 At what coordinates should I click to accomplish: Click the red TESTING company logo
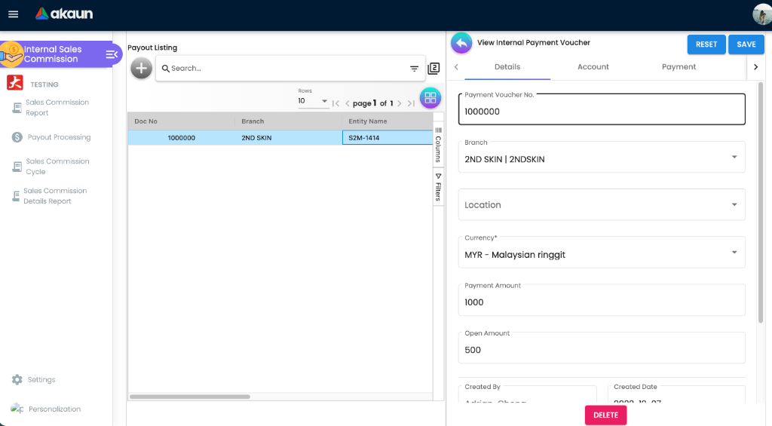15,82
